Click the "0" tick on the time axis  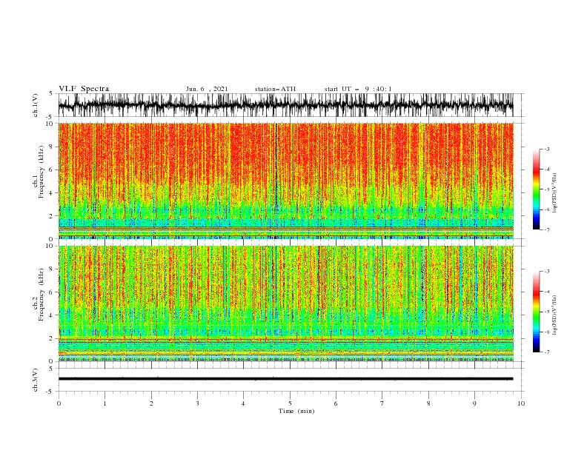(59, 403)
